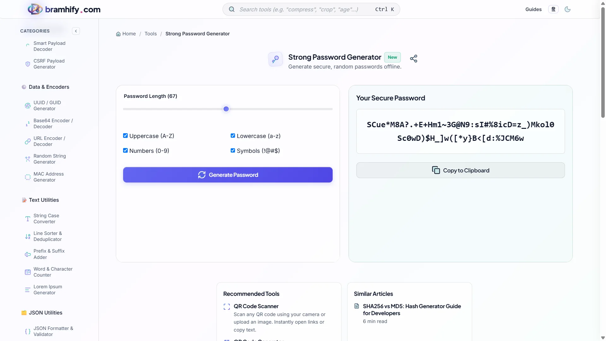Click the password length slider handle

click(x=226, y=109)
